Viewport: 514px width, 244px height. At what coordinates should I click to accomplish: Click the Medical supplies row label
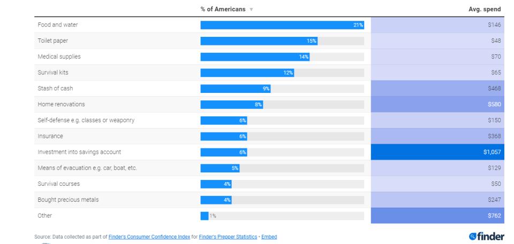coord(59,57)
